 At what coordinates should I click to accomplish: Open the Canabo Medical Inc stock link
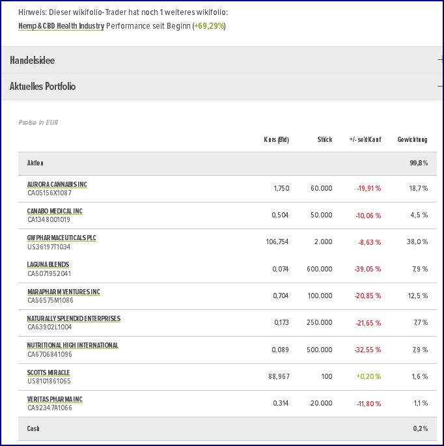coord(55,211)
